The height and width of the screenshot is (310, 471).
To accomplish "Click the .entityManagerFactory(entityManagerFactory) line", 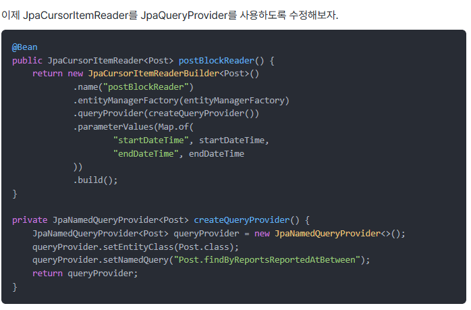I will [x=181, y=101].
